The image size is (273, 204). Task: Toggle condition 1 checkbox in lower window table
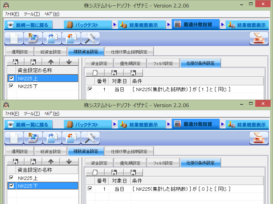90,189
